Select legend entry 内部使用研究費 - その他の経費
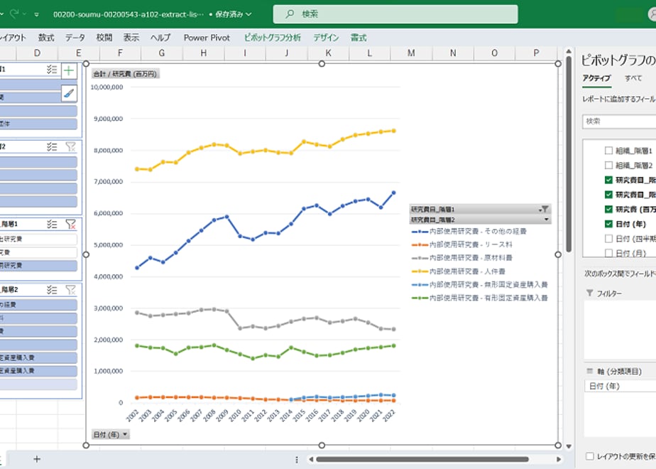Image resolution: width=656 pixels, height=469 pixels. [x=469, y=231]
